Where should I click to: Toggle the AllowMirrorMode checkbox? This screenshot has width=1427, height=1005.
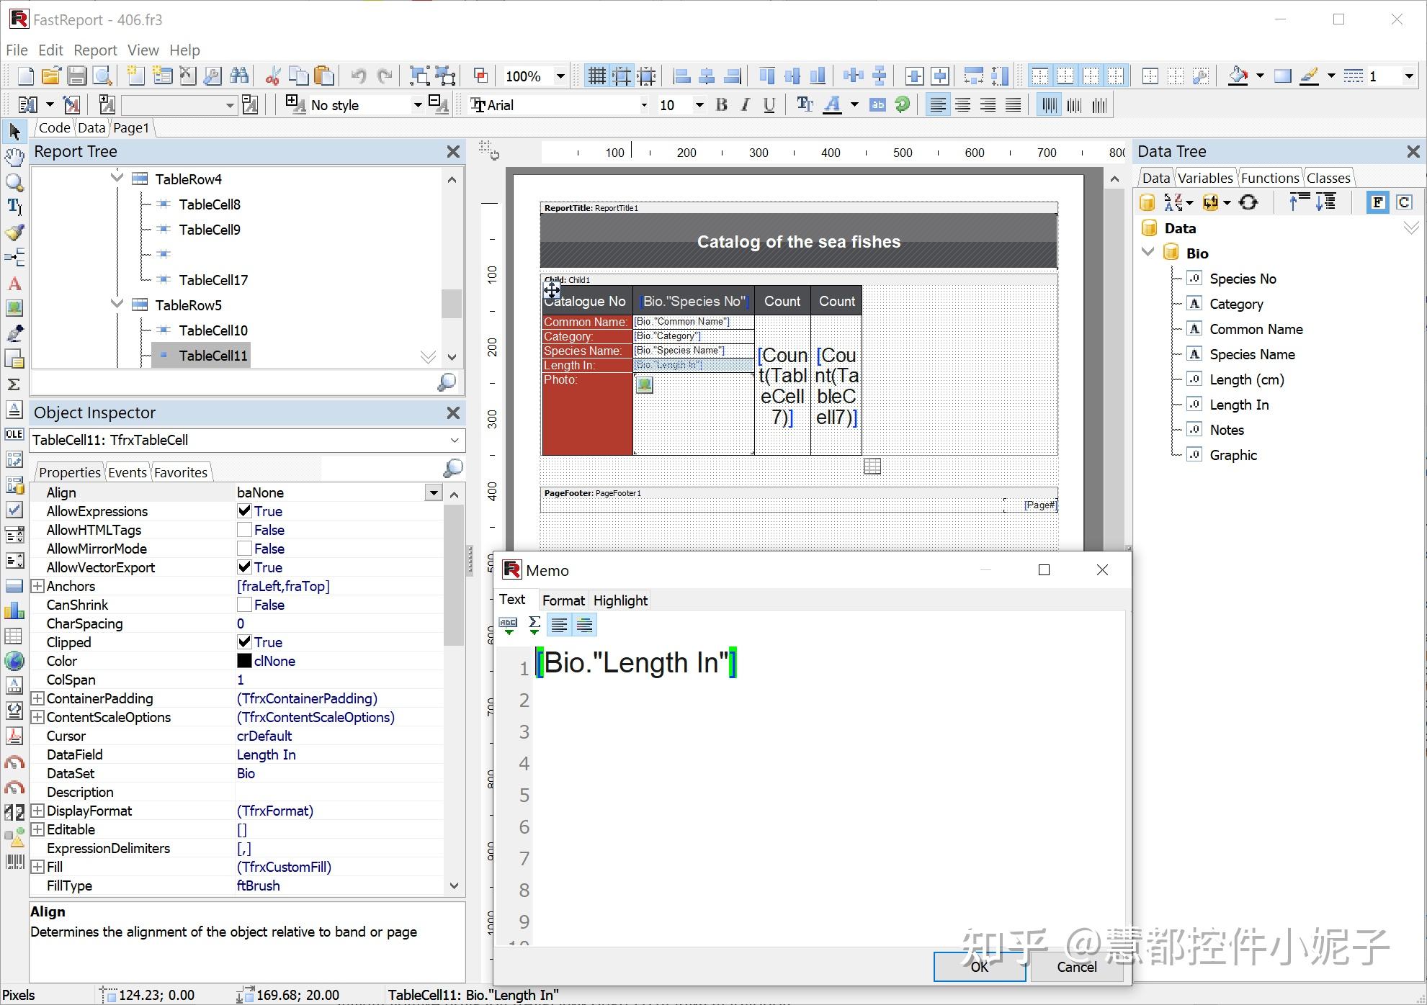244,549
